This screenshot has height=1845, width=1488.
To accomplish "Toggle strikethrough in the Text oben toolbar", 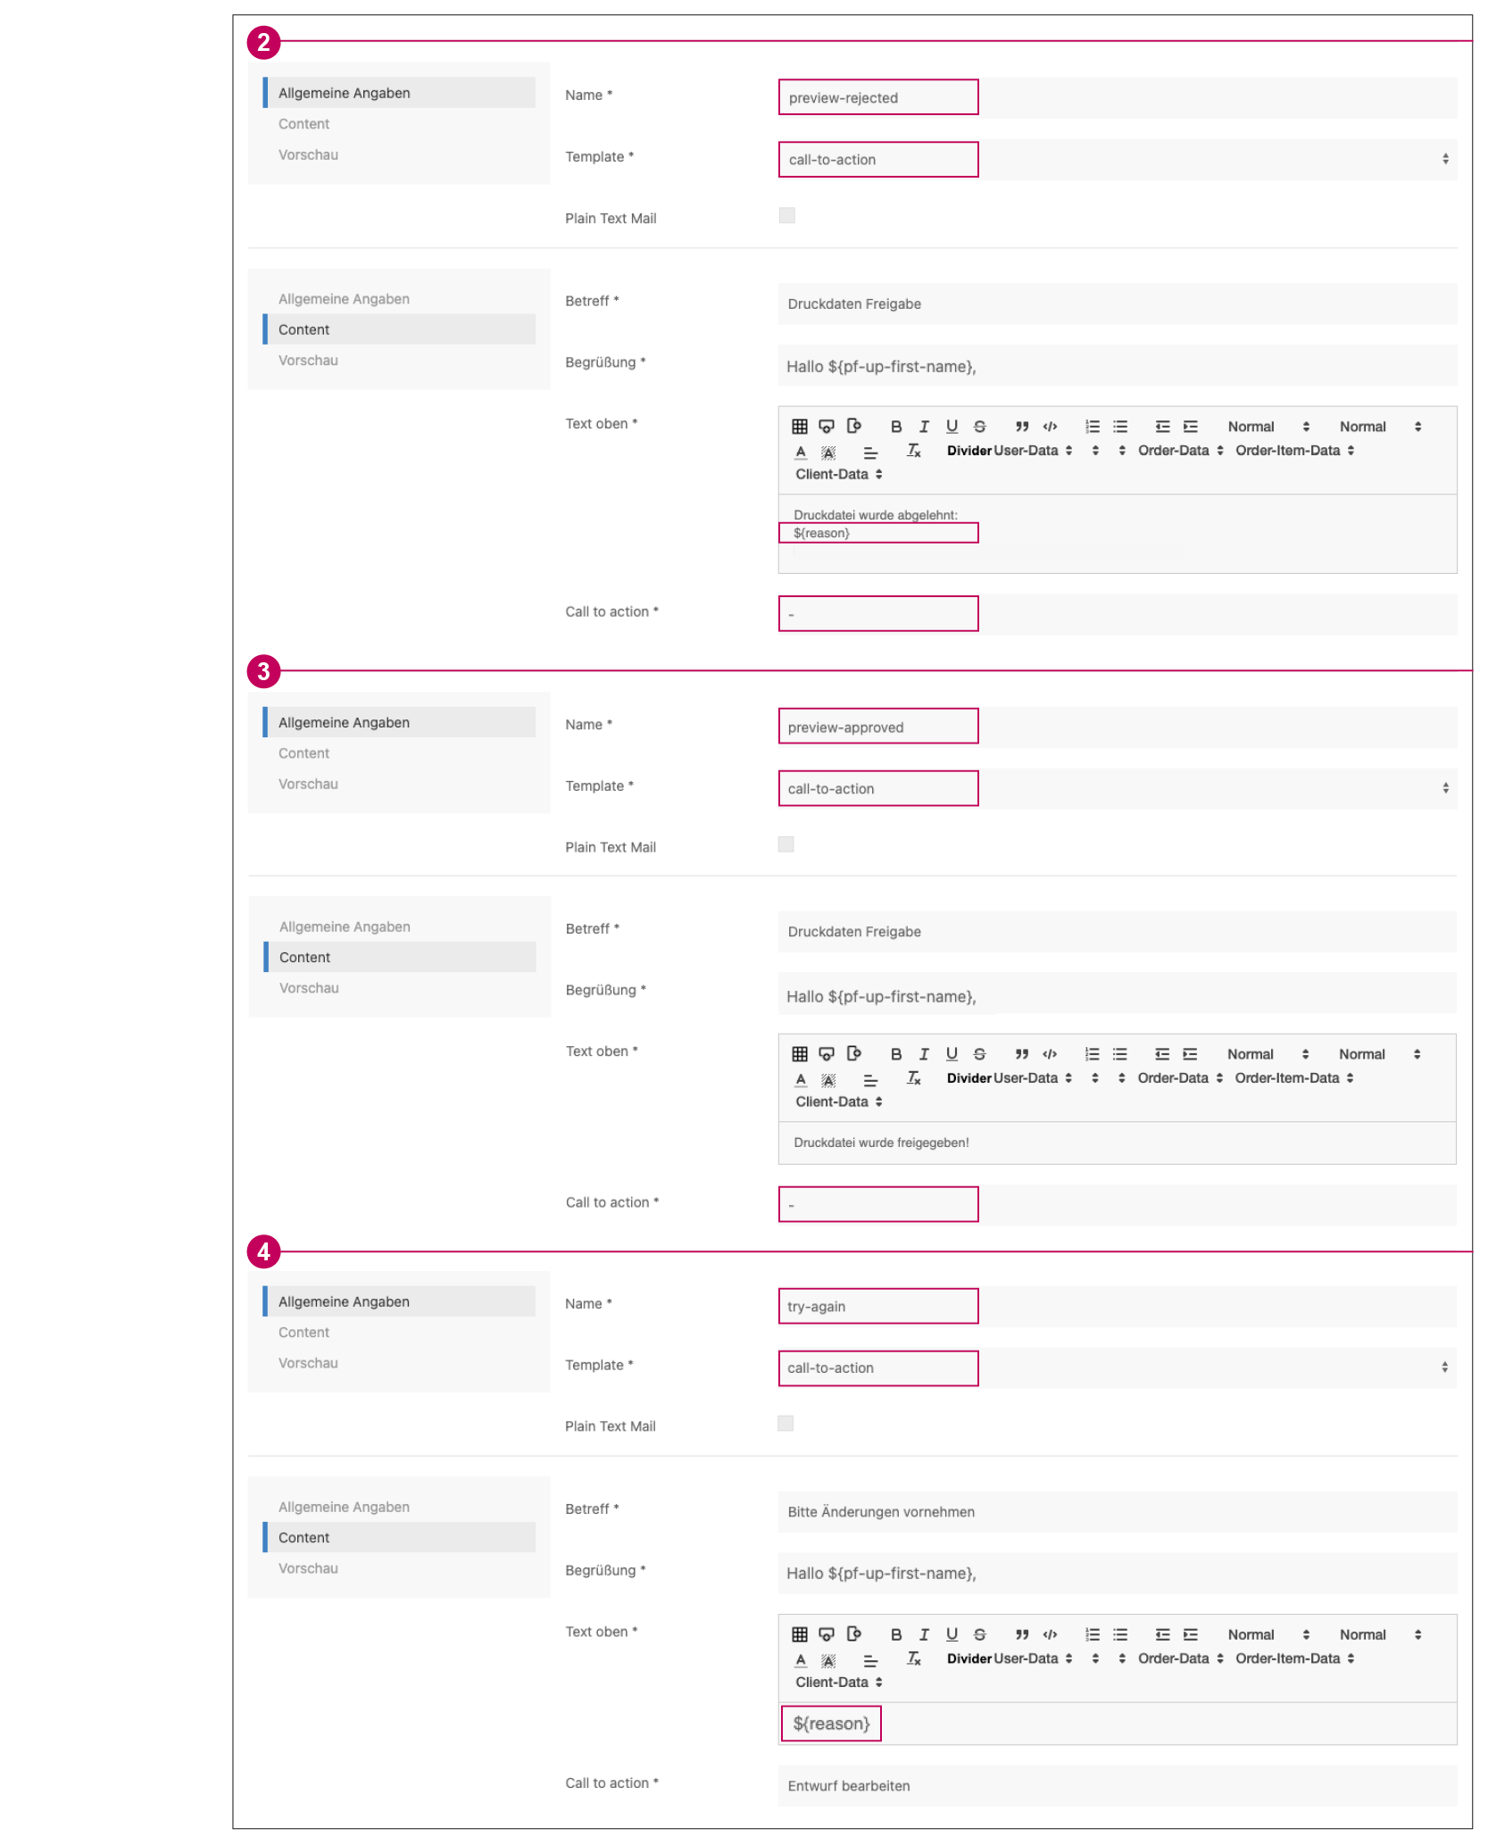I will (x=978, y=426).
